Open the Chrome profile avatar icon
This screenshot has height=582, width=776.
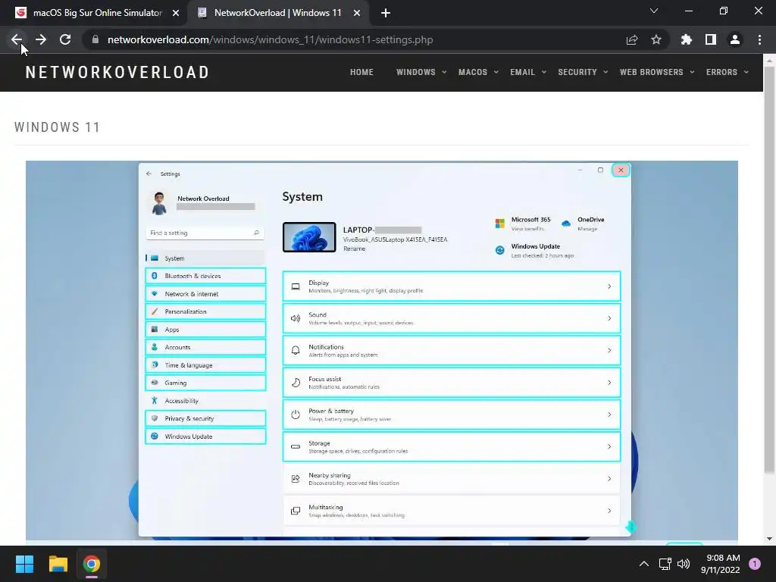735,39
